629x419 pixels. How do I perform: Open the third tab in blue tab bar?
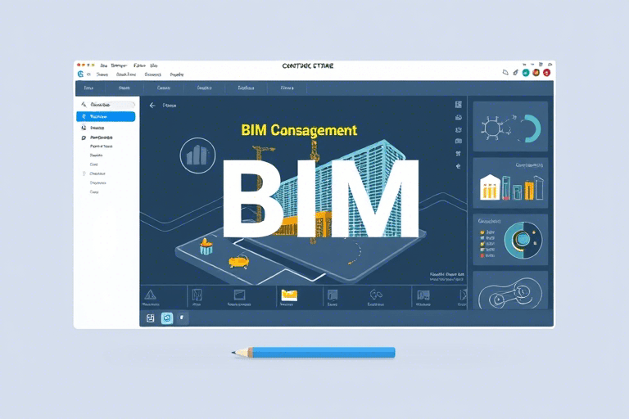tap(164, 88)
